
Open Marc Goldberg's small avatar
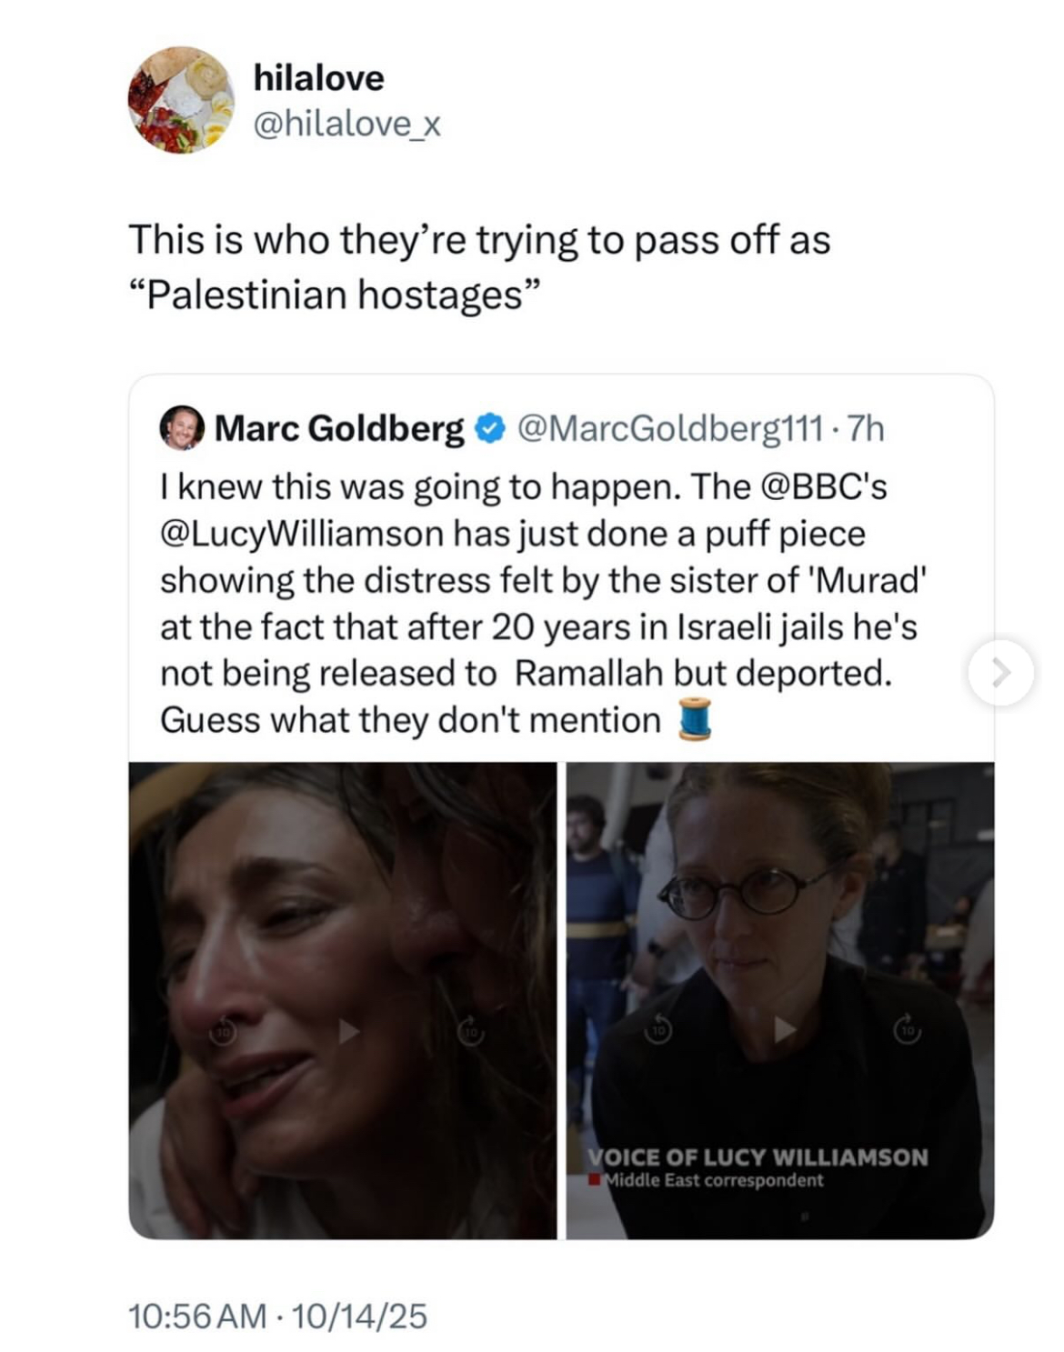[x=183, y=427]
